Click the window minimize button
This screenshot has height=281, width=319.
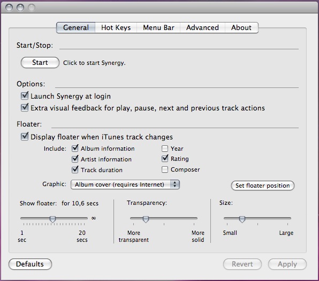click(x=20, y=8)
